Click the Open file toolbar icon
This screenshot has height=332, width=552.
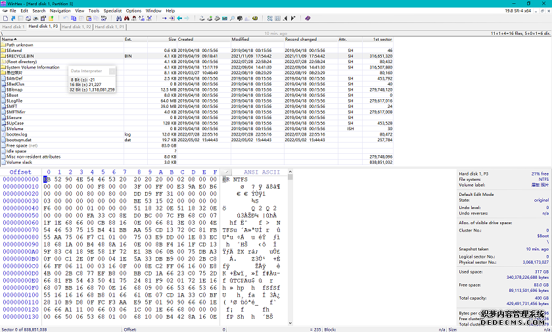point(13,18)
